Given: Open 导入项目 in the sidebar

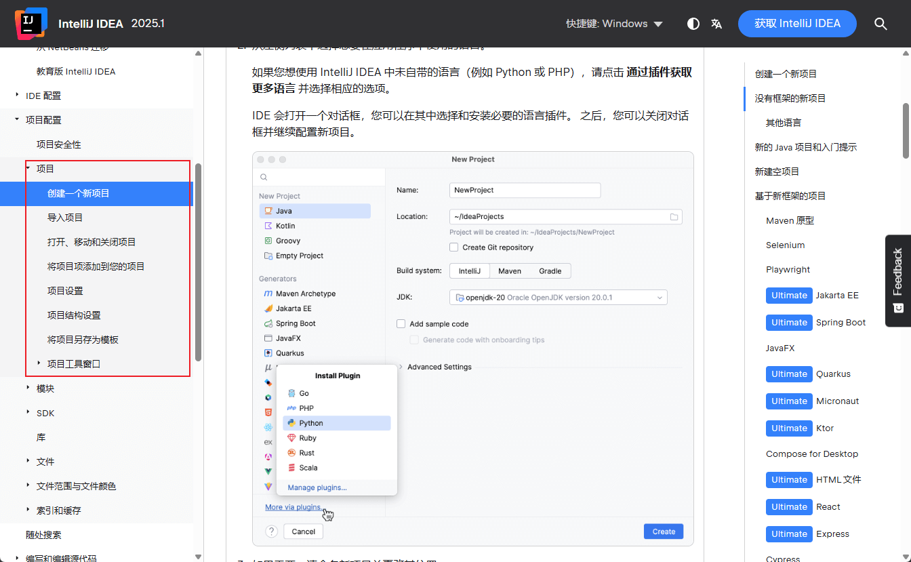Looking at the screenshot, I should pos(65,218).
